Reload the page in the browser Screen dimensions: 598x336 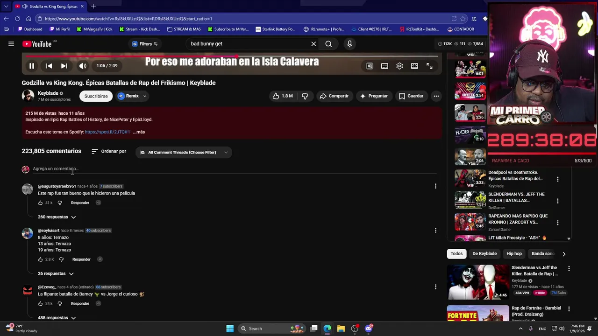[x=17, y=19]
